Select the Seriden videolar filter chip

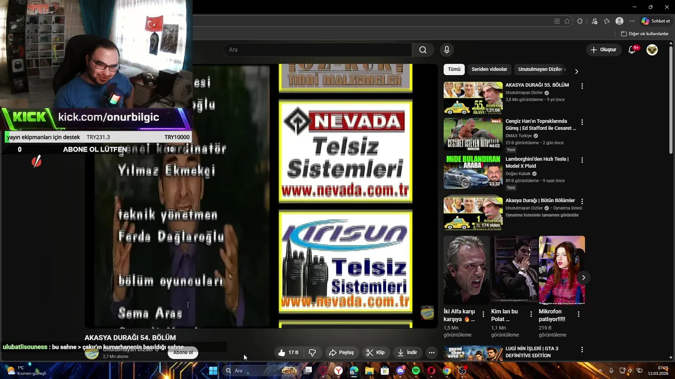[x=489, y=69]
